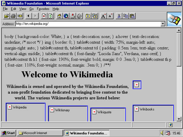
Task: Click the Windows flag logo beside toolbar
Action: click(174, 19)
